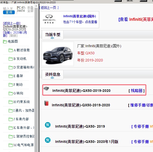Select the 当前车型 tab

tap(53, 35)
